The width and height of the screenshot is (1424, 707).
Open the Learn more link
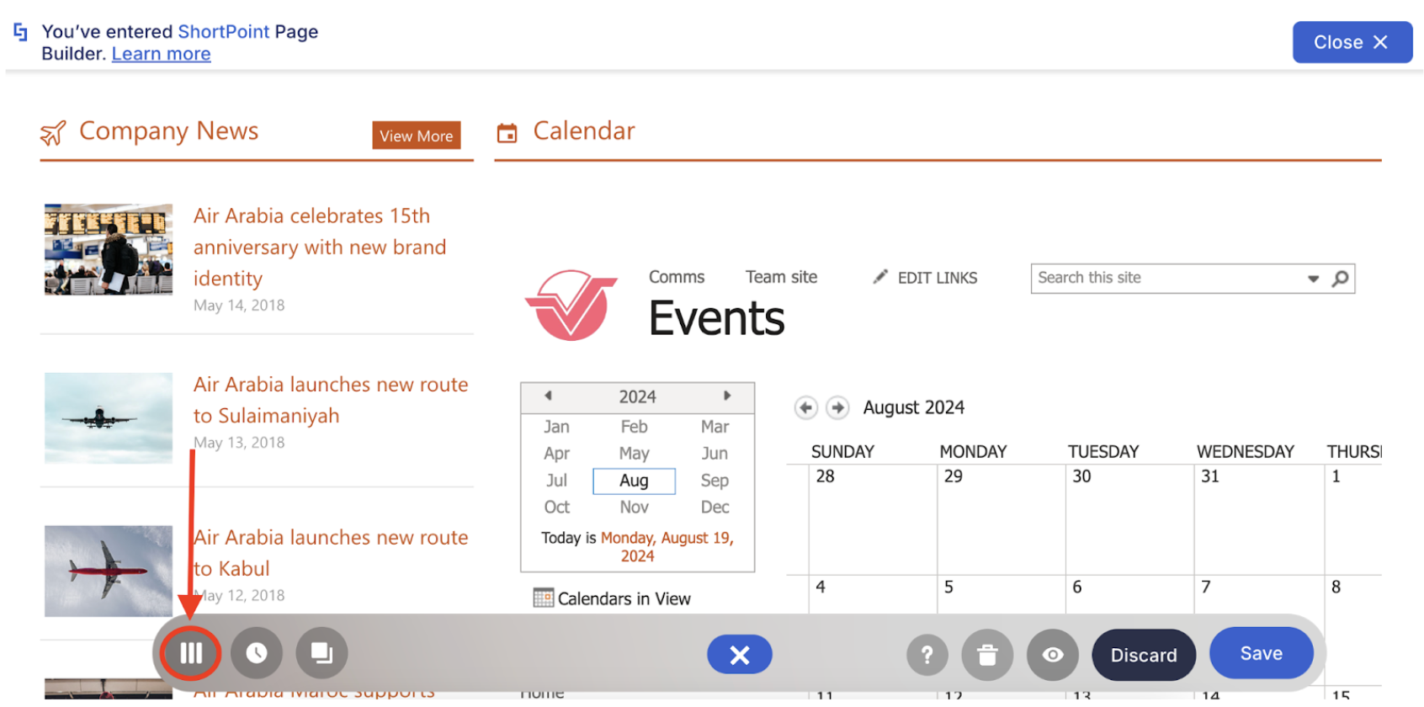[x=162, y=54]
